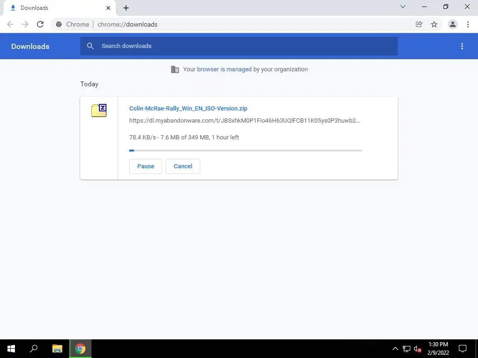The height and width of the screenshot is (358, 478).
Task: Open the Downloads page more actions menu
Action: (x=462, y=46)
